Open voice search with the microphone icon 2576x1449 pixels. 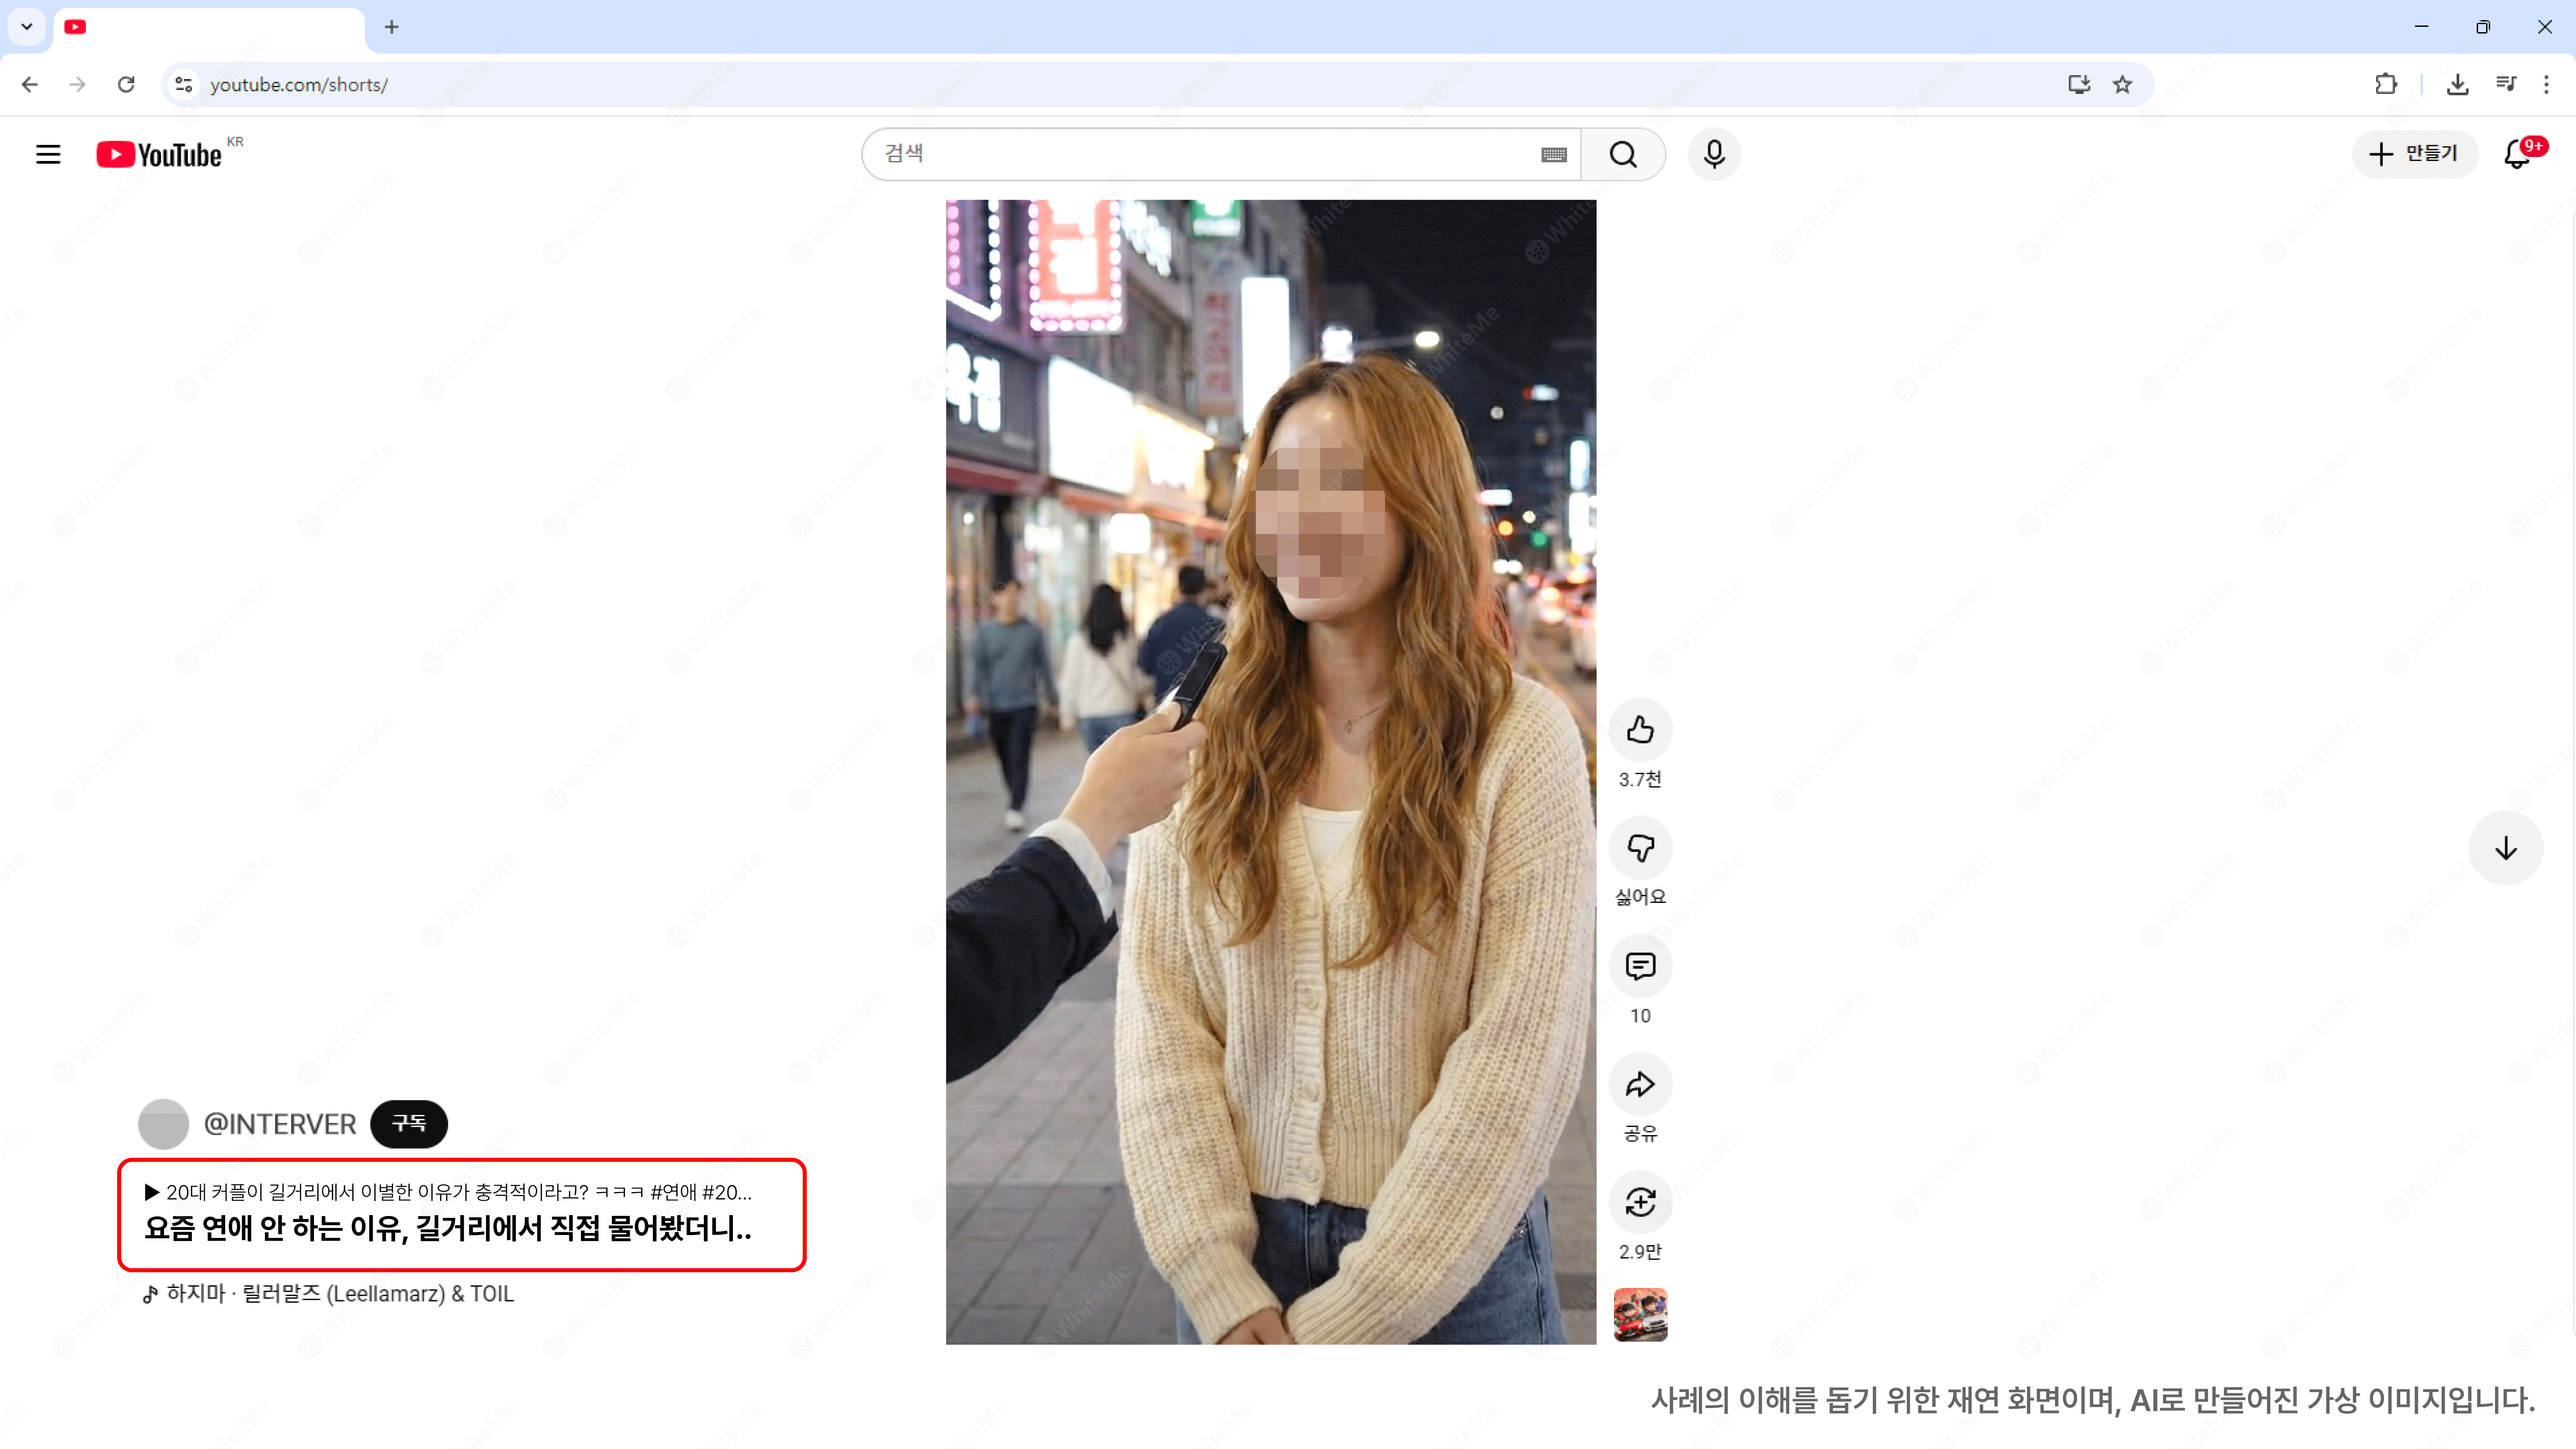[x=1714, y=154]
